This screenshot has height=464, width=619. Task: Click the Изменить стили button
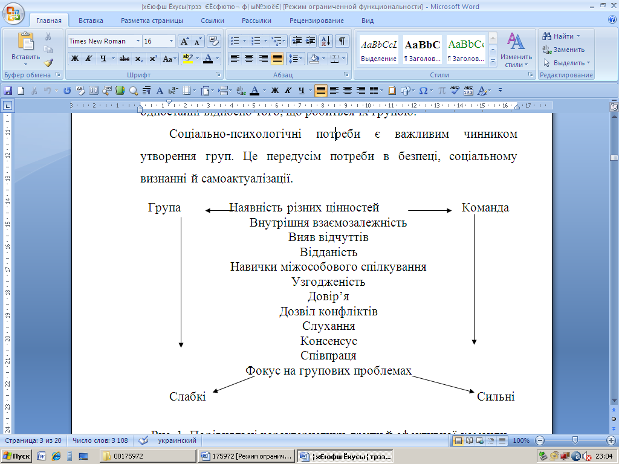pyautogui.click(x=516, y=50)
